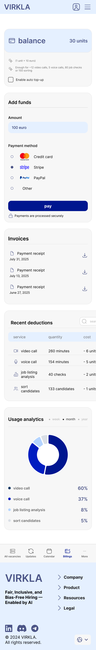Open the hamburger menu
Image resolution: width=96 pixels, height=650 pixels.
coord(88,7)
